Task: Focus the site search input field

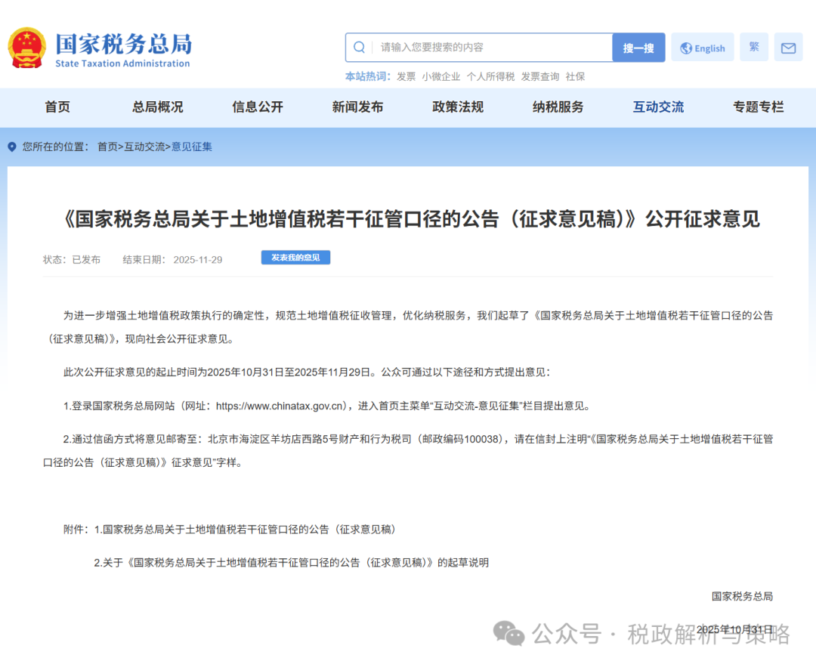Action: tap(491, 48)
